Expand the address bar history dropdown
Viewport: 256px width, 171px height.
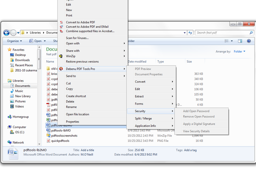click(x=184, y=33)
